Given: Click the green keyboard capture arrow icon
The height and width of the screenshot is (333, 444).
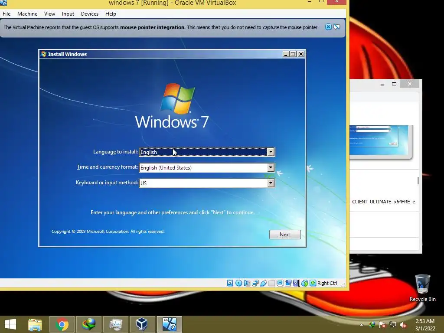Looking at the screenshot, I should click(313, 283).
